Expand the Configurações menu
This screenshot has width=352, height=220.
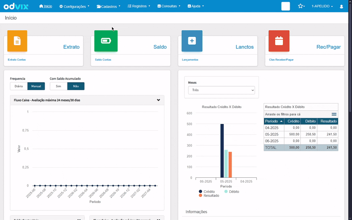coord(74,6)
